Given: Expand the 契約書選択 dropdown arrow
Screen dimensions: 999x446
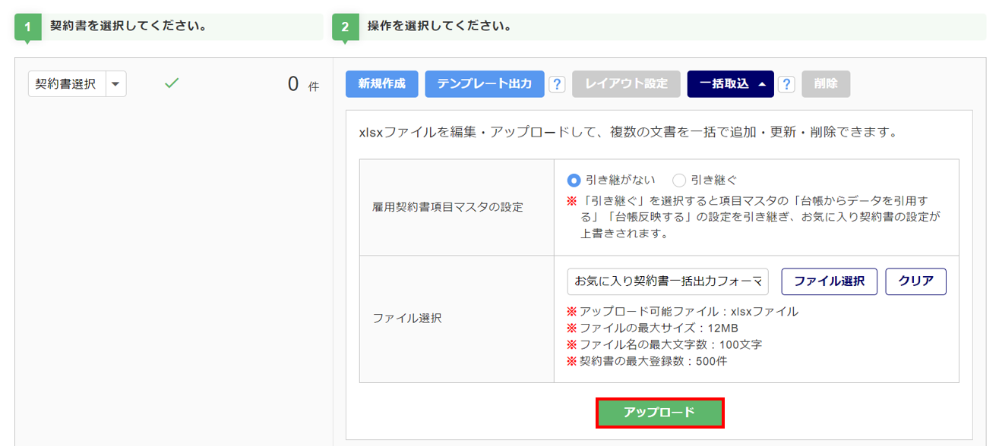Looking at the screenshot, I should point(115,84).
